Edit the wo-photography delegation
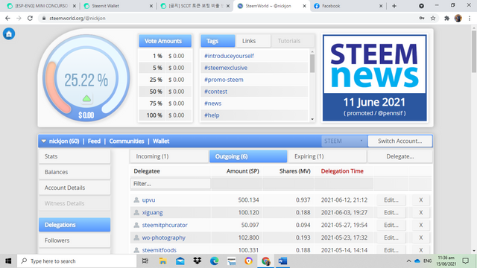This screenshot has height=268, width=477. (x=391, y=237)
